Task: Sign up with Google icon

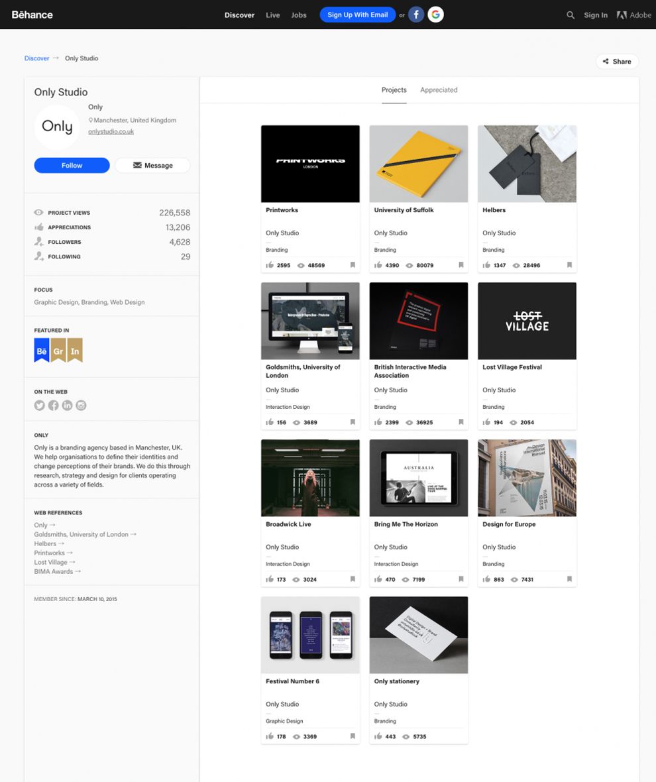Action: 435,15
